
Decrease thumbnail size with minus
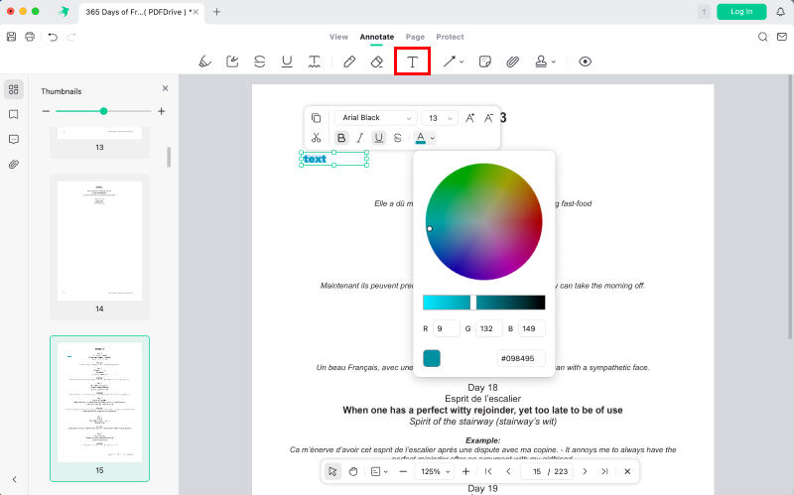coord(46,111)
